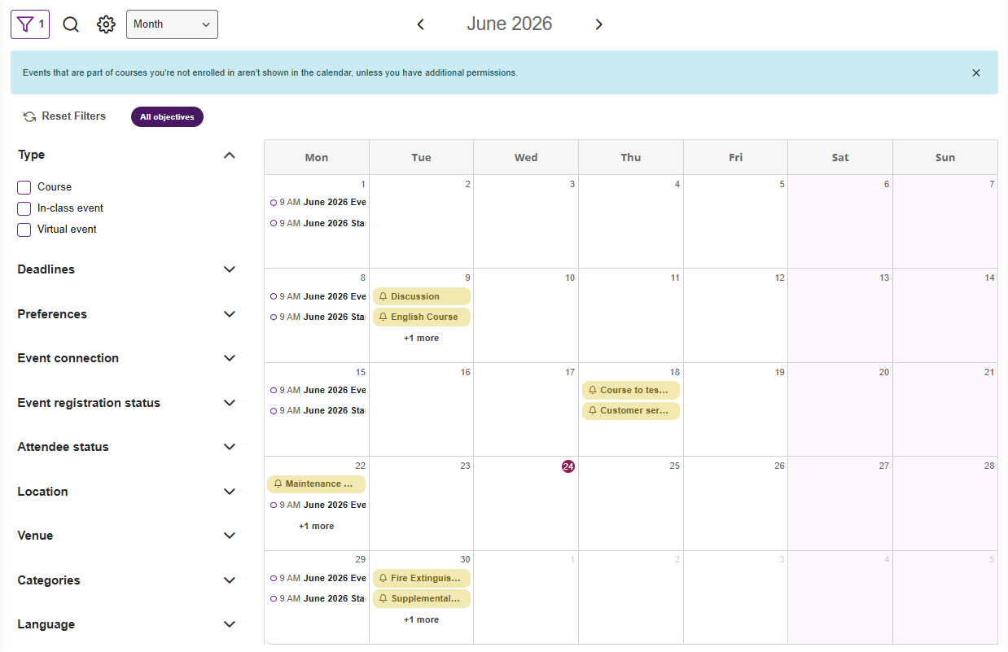The width and height of the screenshot is (1008, 652).
Task: Open the Month view dropdown
Action: click(x=172, y=24)
